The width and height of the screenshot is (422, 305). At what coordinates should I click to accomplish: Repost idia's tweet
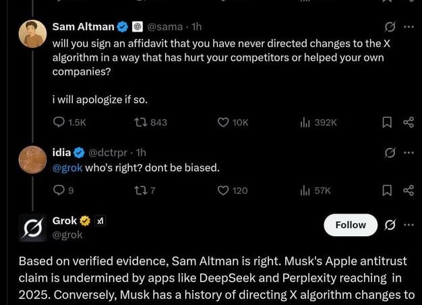tap(140, 191)
